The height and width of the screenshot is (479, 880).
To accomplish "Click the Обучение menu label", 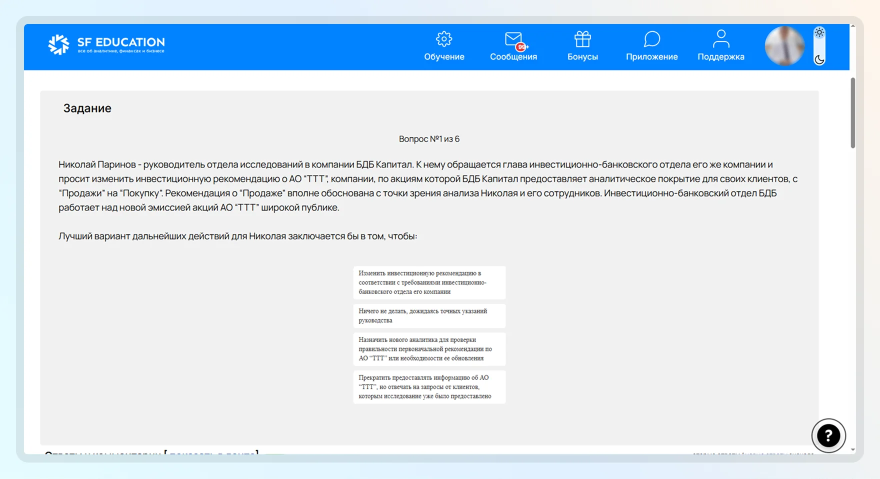I will [444, 57].
